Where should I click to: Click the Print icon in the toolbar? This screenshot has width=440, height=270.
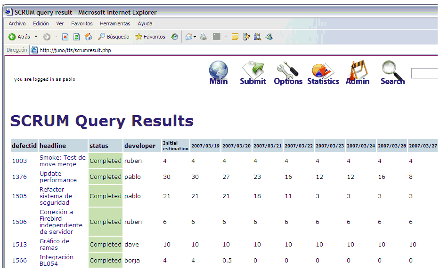click(204, 37)
